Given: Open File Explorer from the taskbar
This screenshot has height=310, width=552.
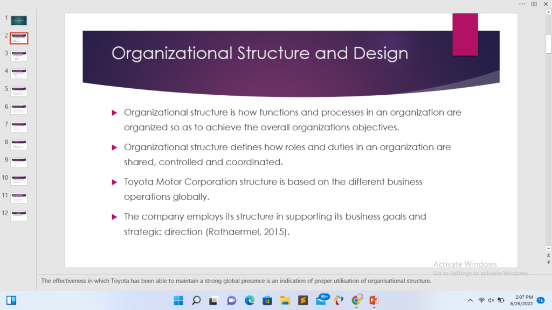Looking at the screenshot, I should coord(285,300).
